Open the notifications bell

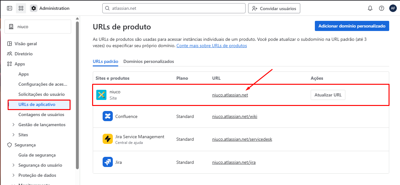(x=370, y=8)
